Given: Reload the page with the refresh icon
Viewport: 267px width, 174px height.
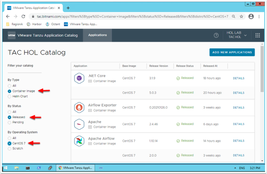Looking at the screenshot, I should point(23,16).
